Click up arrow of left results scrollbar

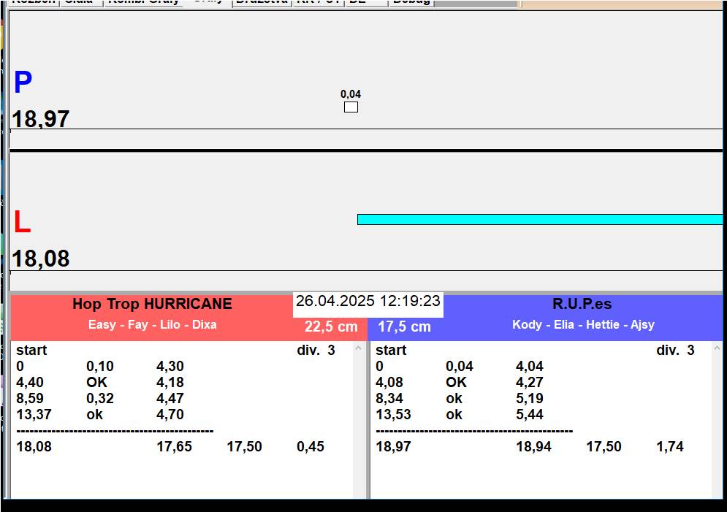point(359,348)
